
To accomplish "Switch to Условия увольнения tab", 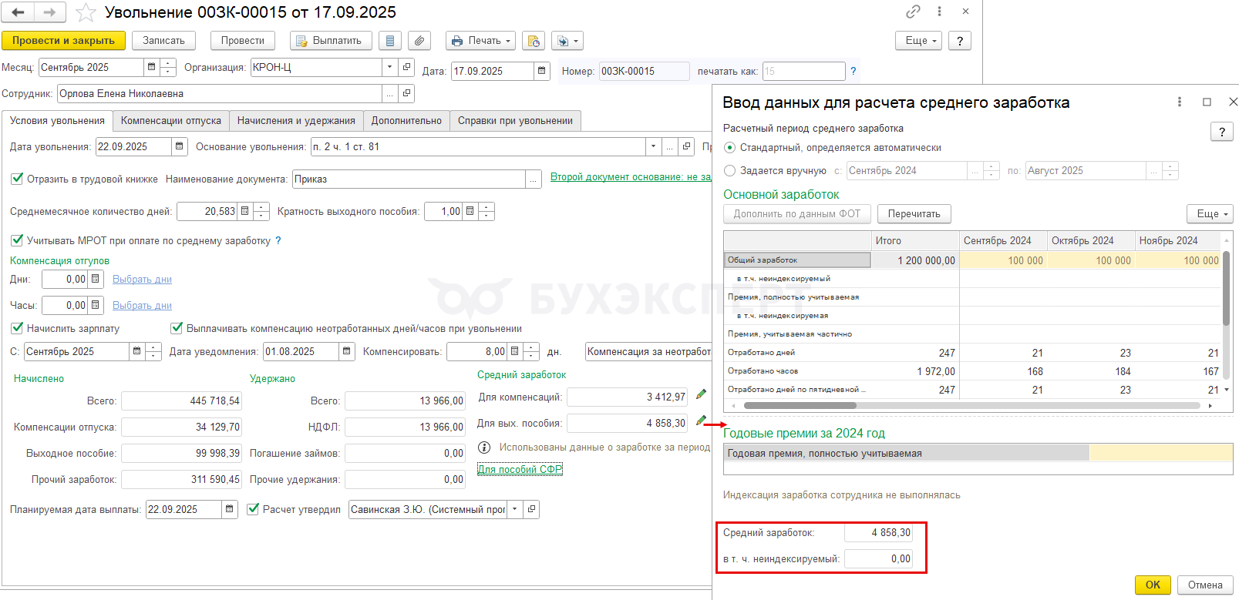I will pos(57,121).
